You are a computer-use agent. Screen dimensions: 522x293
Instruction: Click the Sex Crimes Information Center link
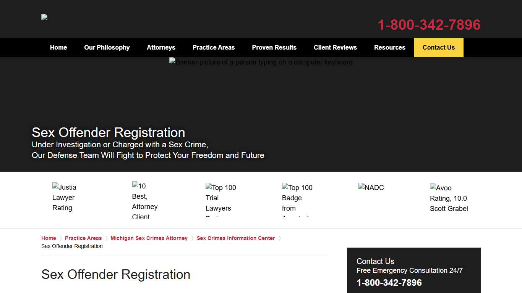click(236, 238)
